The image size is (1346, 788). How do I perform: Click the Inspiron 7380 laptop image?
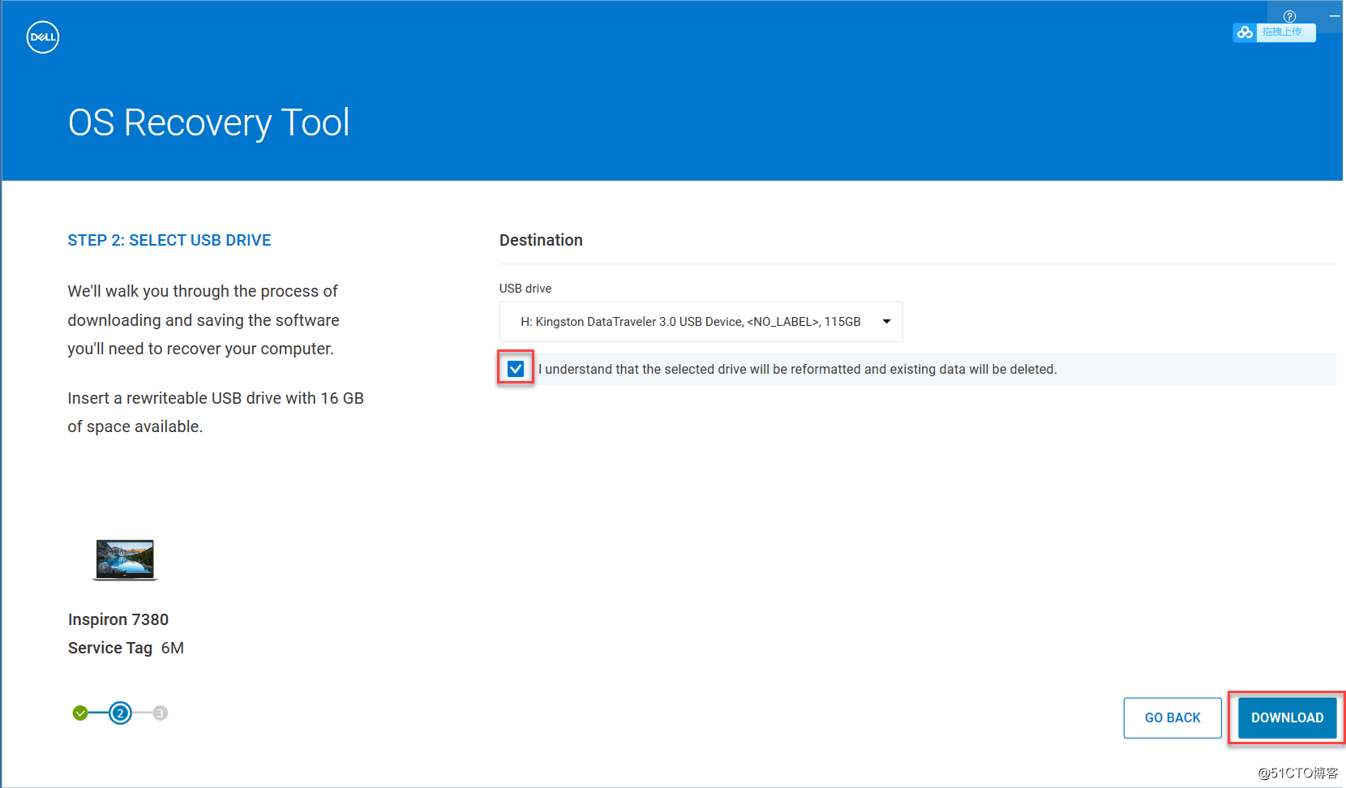pyautogui.click(x=125, y=560)
